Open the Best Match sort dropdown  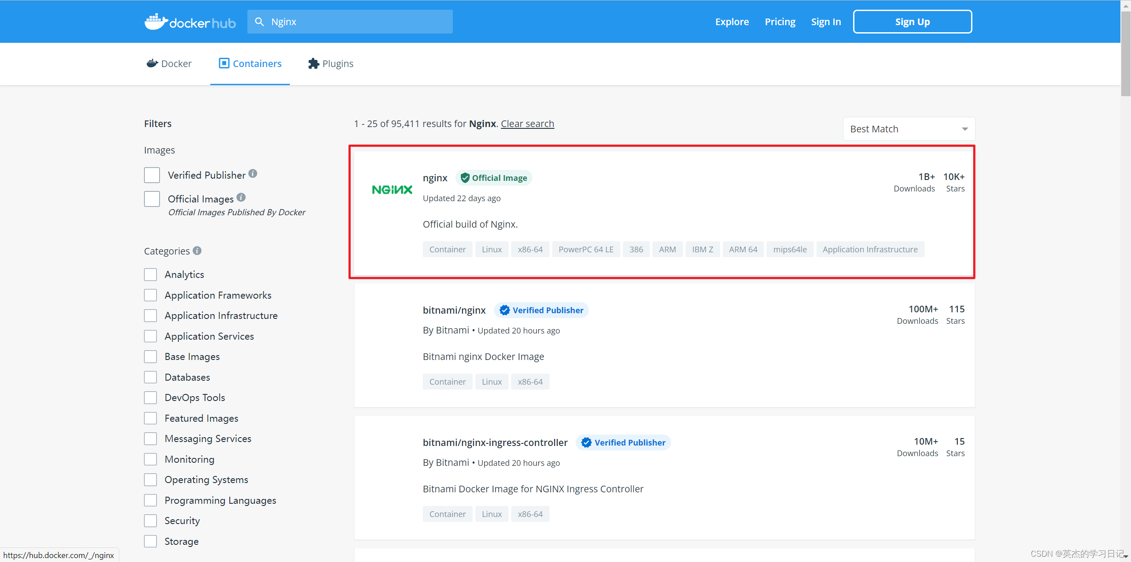point(909,129)
